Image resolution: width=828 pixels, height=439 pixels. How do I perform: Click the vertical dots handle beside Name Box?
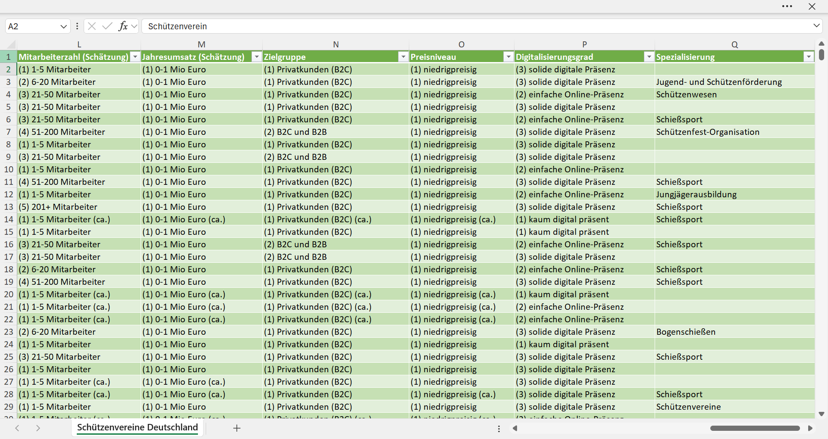77,26
